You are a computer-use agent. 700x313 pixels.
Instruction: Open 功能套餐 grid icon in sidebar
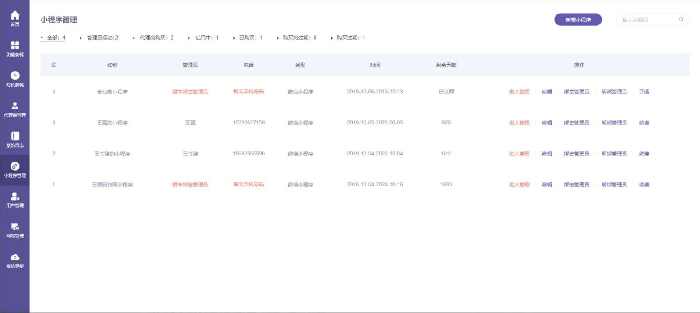(x=15, y=46)
